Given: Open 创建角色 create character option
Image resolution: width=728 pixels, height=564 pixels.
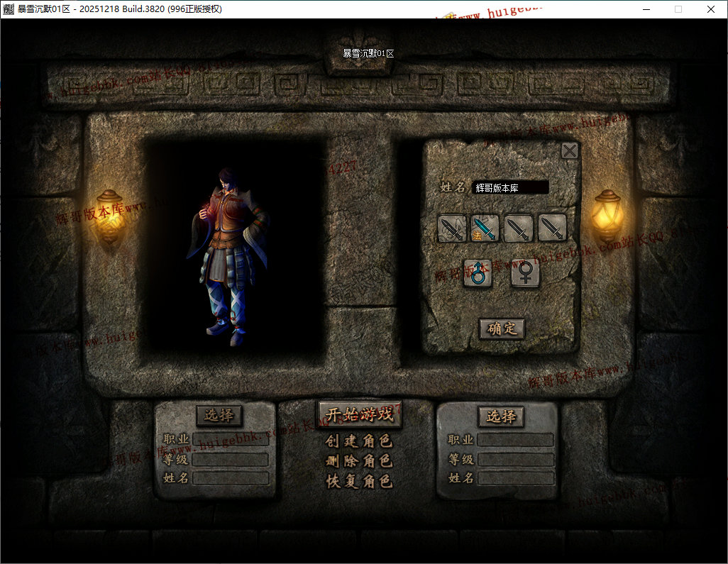Looking at the screenshot, I should click(359, 441).
